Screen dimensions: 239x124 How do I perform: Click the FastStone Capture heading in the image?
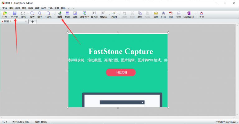(121, 51)
